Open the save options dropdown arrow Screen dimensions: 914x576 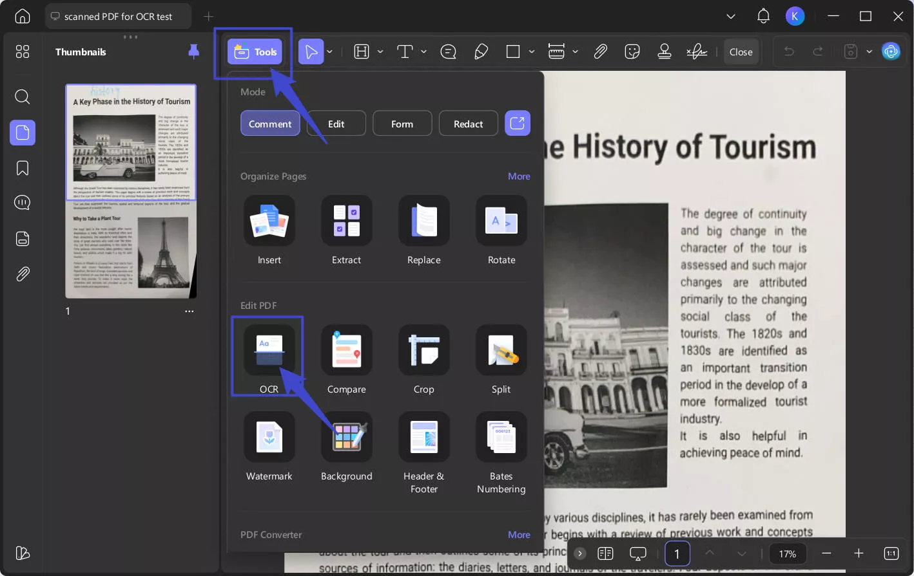[869, 51]
